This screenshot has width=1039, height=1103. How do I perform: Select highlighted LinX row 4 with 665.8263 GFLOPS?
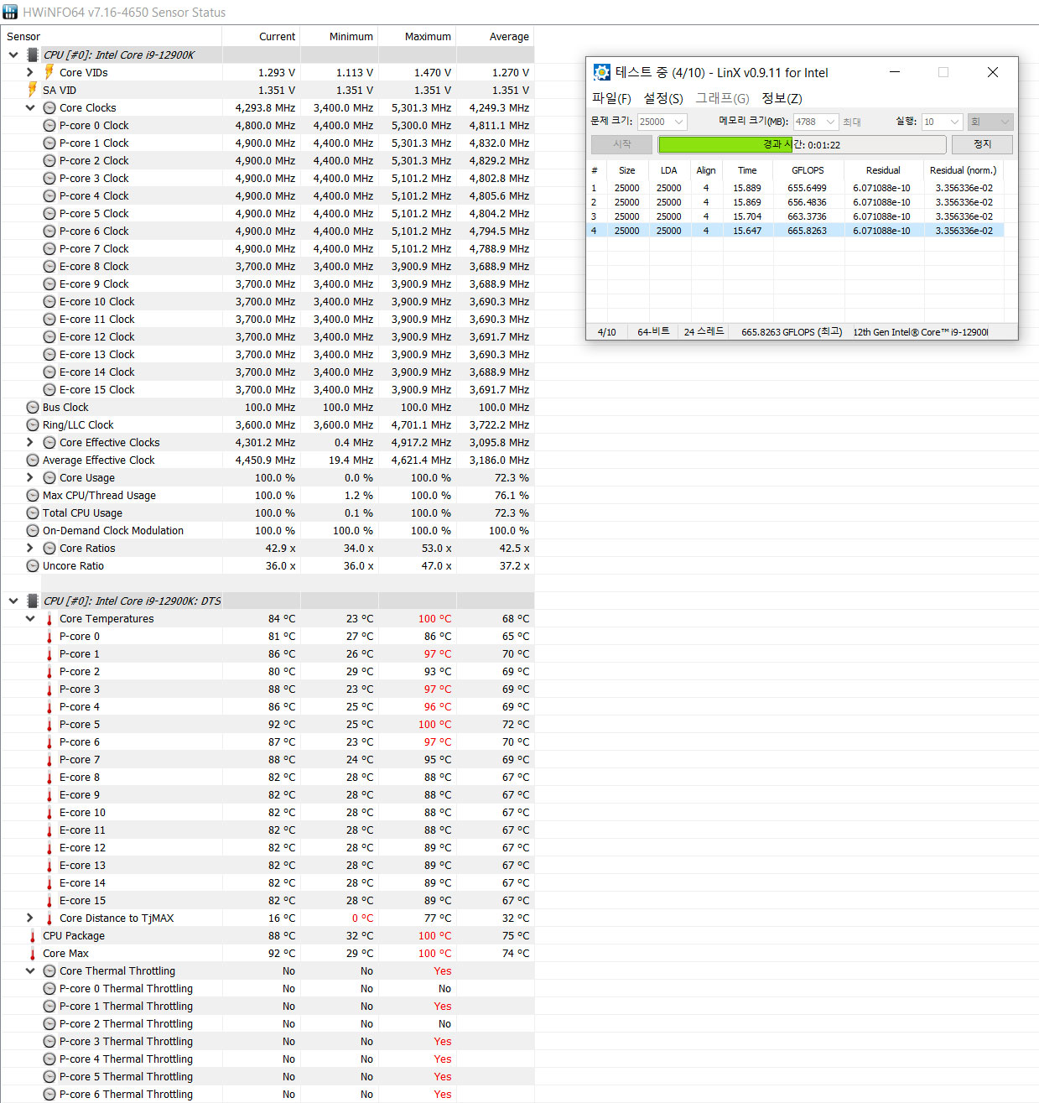(795, 231)
